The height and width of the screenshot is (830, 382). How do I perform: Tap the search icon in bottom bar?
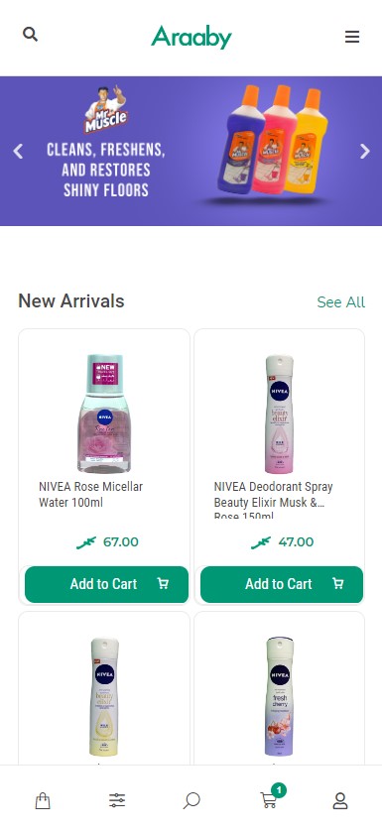[x=191, y=800]
